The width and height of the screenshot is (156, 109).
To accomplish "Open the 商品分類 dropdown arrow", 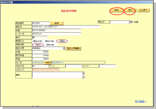I will [64, 48].
